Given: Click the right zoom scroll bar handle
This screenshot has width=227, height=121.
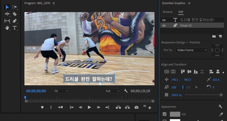Looking at the screenshot, I should 153,101.
